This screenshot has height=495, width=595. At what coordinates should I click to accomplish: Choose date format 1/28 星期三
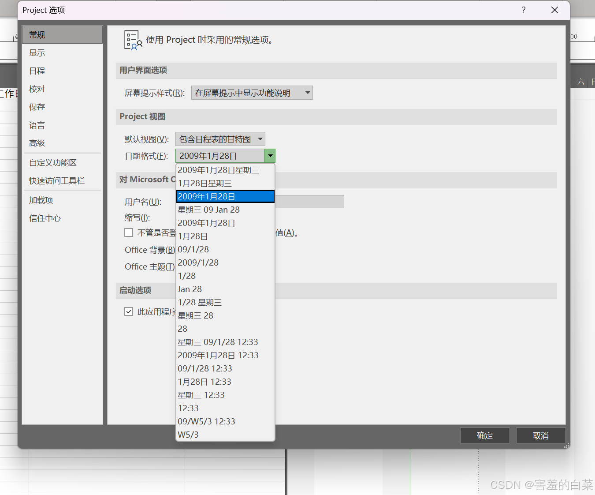coord(225,302)
